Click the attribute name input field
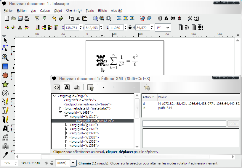The width and height of the screenshot is (242, 168). tap(184, 124)
